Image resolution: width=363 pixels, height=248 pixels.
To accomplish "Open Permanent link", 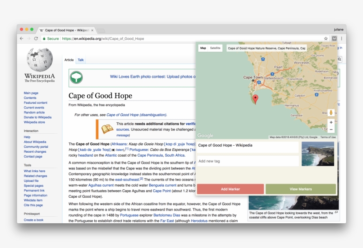I will [34, 190].
